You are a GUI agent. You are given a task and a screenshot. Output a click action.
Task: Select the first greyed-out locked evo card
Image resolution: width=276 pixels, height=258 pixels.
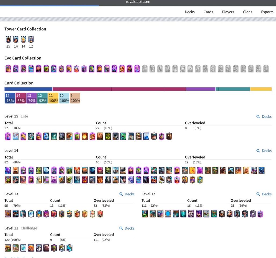(145, 69)
